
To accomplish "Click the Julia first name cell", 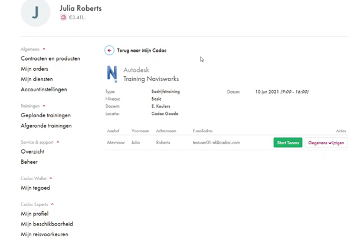I will [136, 142].
